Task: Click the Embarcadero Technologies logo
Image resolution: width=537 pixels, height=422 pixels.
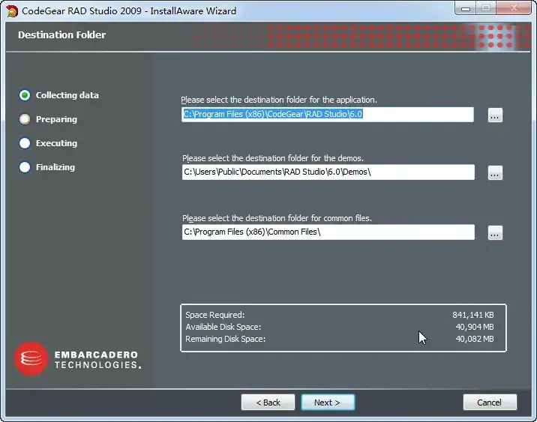Action: click(x=78, y=359)
